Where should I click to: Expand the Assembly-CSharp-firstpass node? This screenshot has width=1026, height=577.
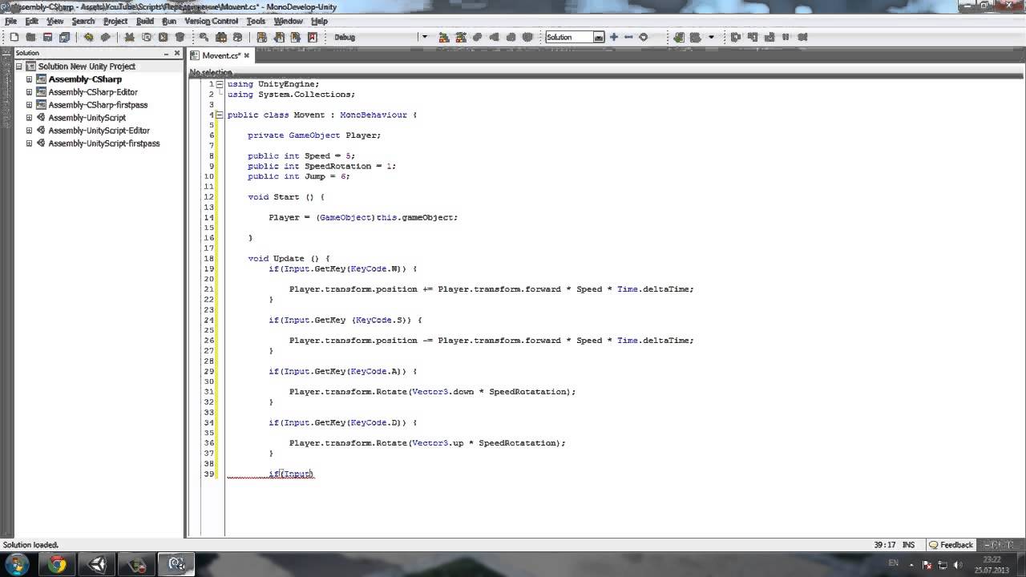[30, 105]
